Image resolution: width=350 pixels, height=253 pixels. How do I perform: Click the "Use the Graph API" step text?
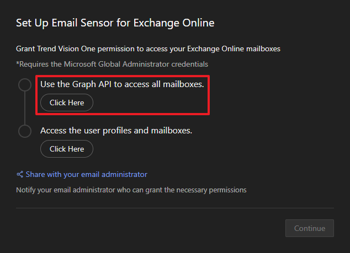coord(122,84)
